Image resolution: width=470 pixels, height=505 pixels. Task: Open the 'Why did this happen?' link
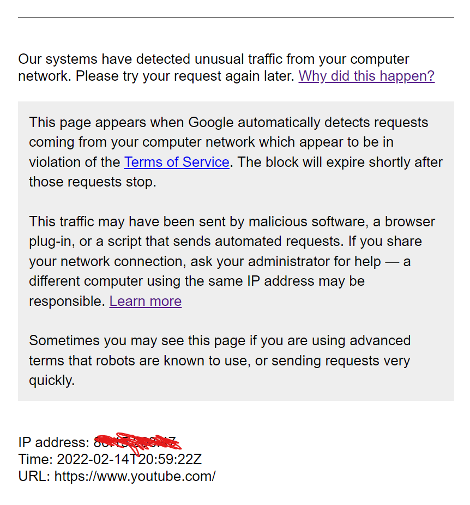coord(366,76)
